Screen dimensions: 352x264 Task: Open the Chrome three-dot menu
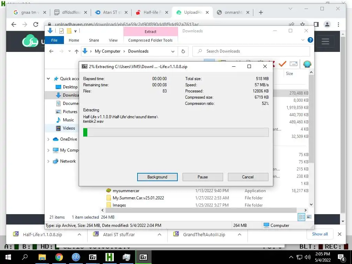(338, 24)
